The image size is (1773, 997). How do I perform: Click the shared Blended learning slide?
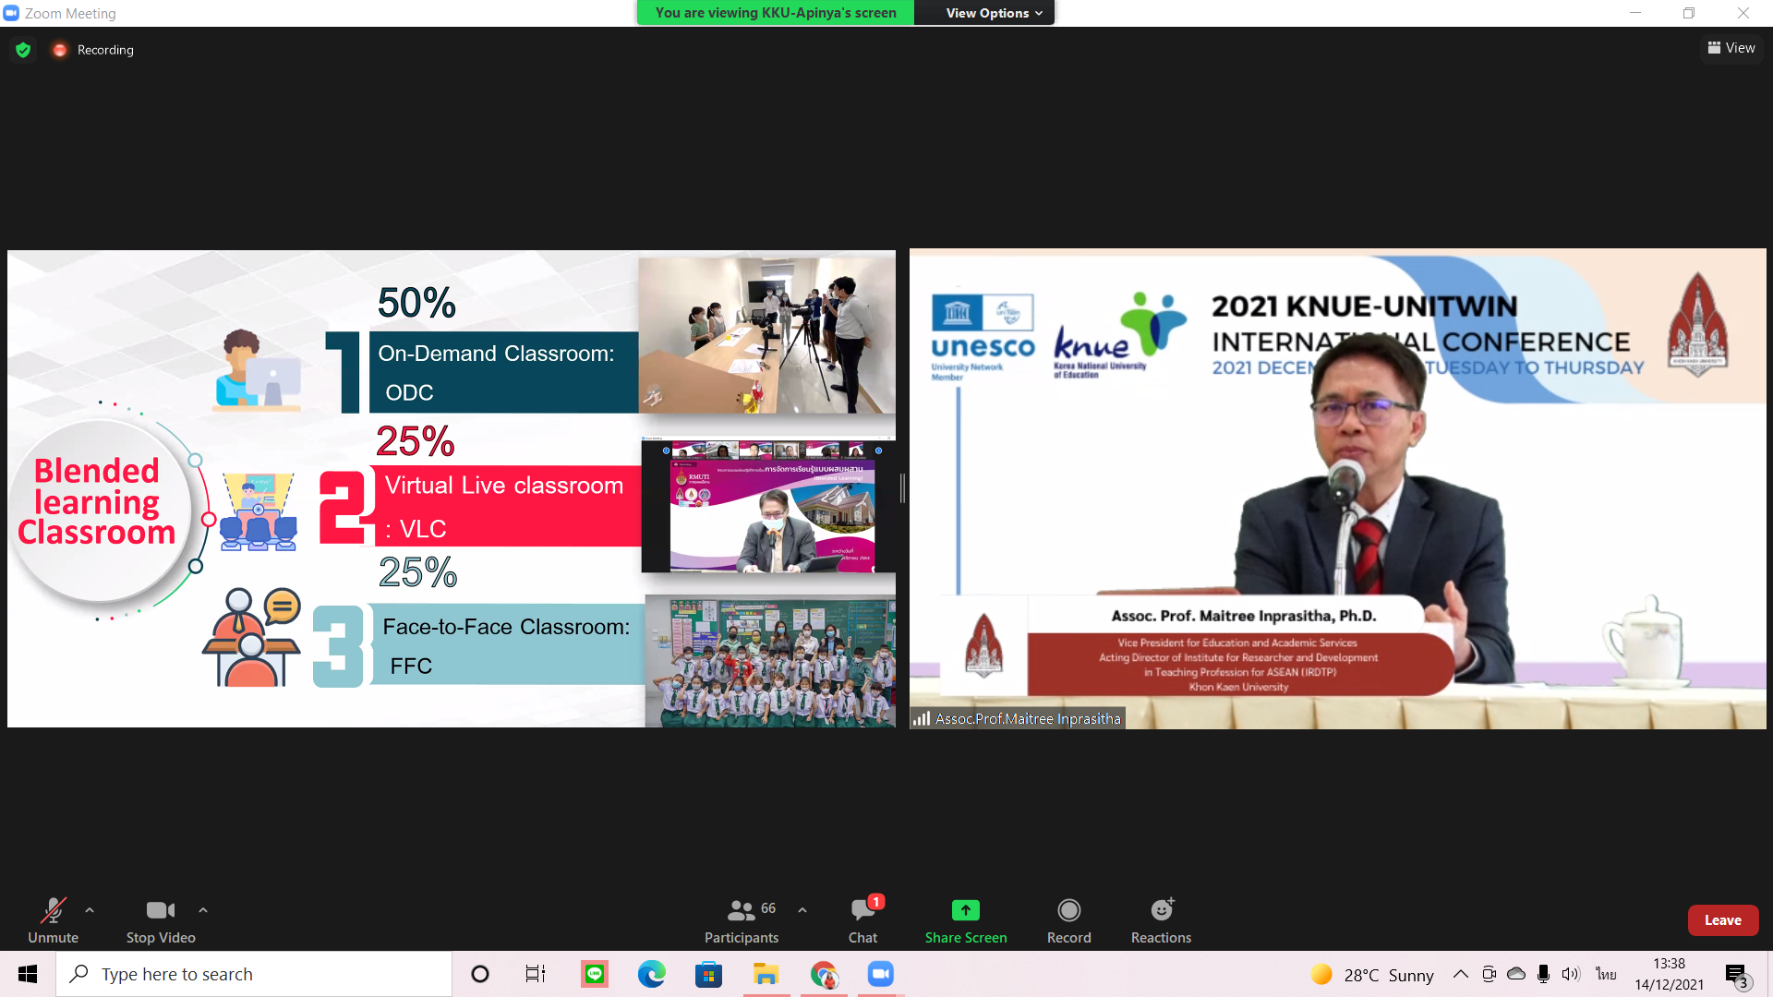pos(452,488)
